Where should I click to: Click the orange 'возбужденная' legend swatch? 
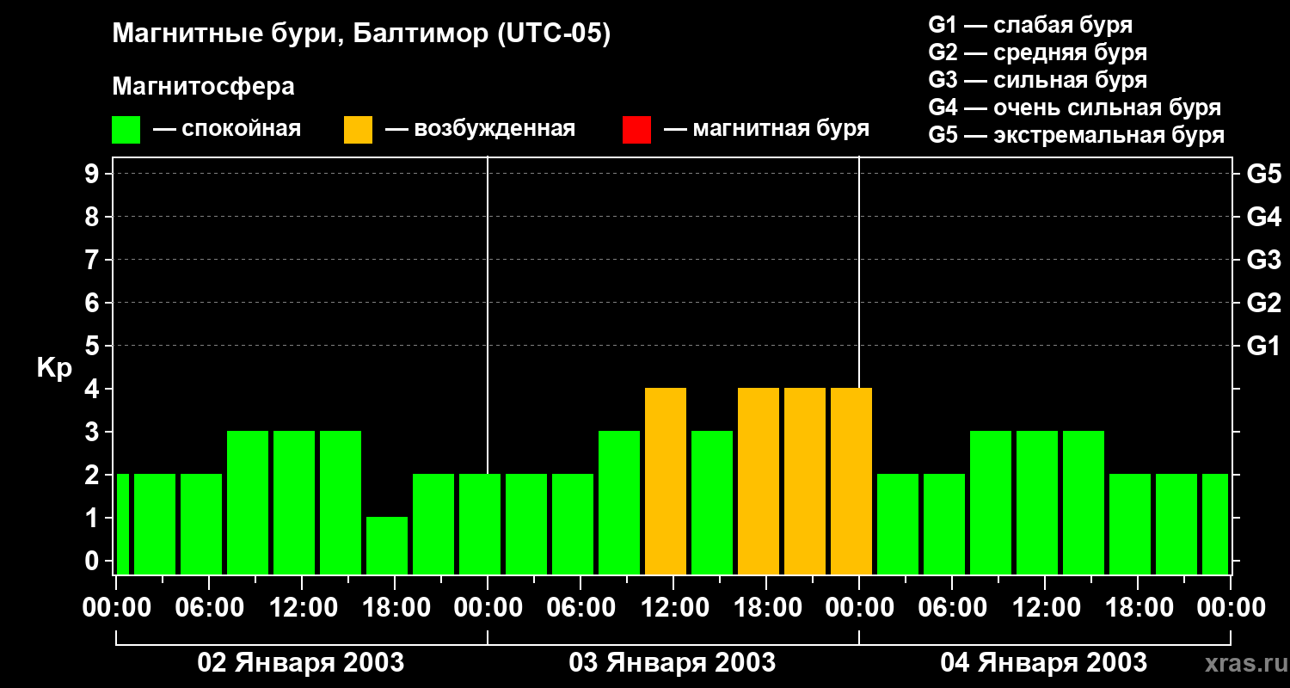(358, 130)
